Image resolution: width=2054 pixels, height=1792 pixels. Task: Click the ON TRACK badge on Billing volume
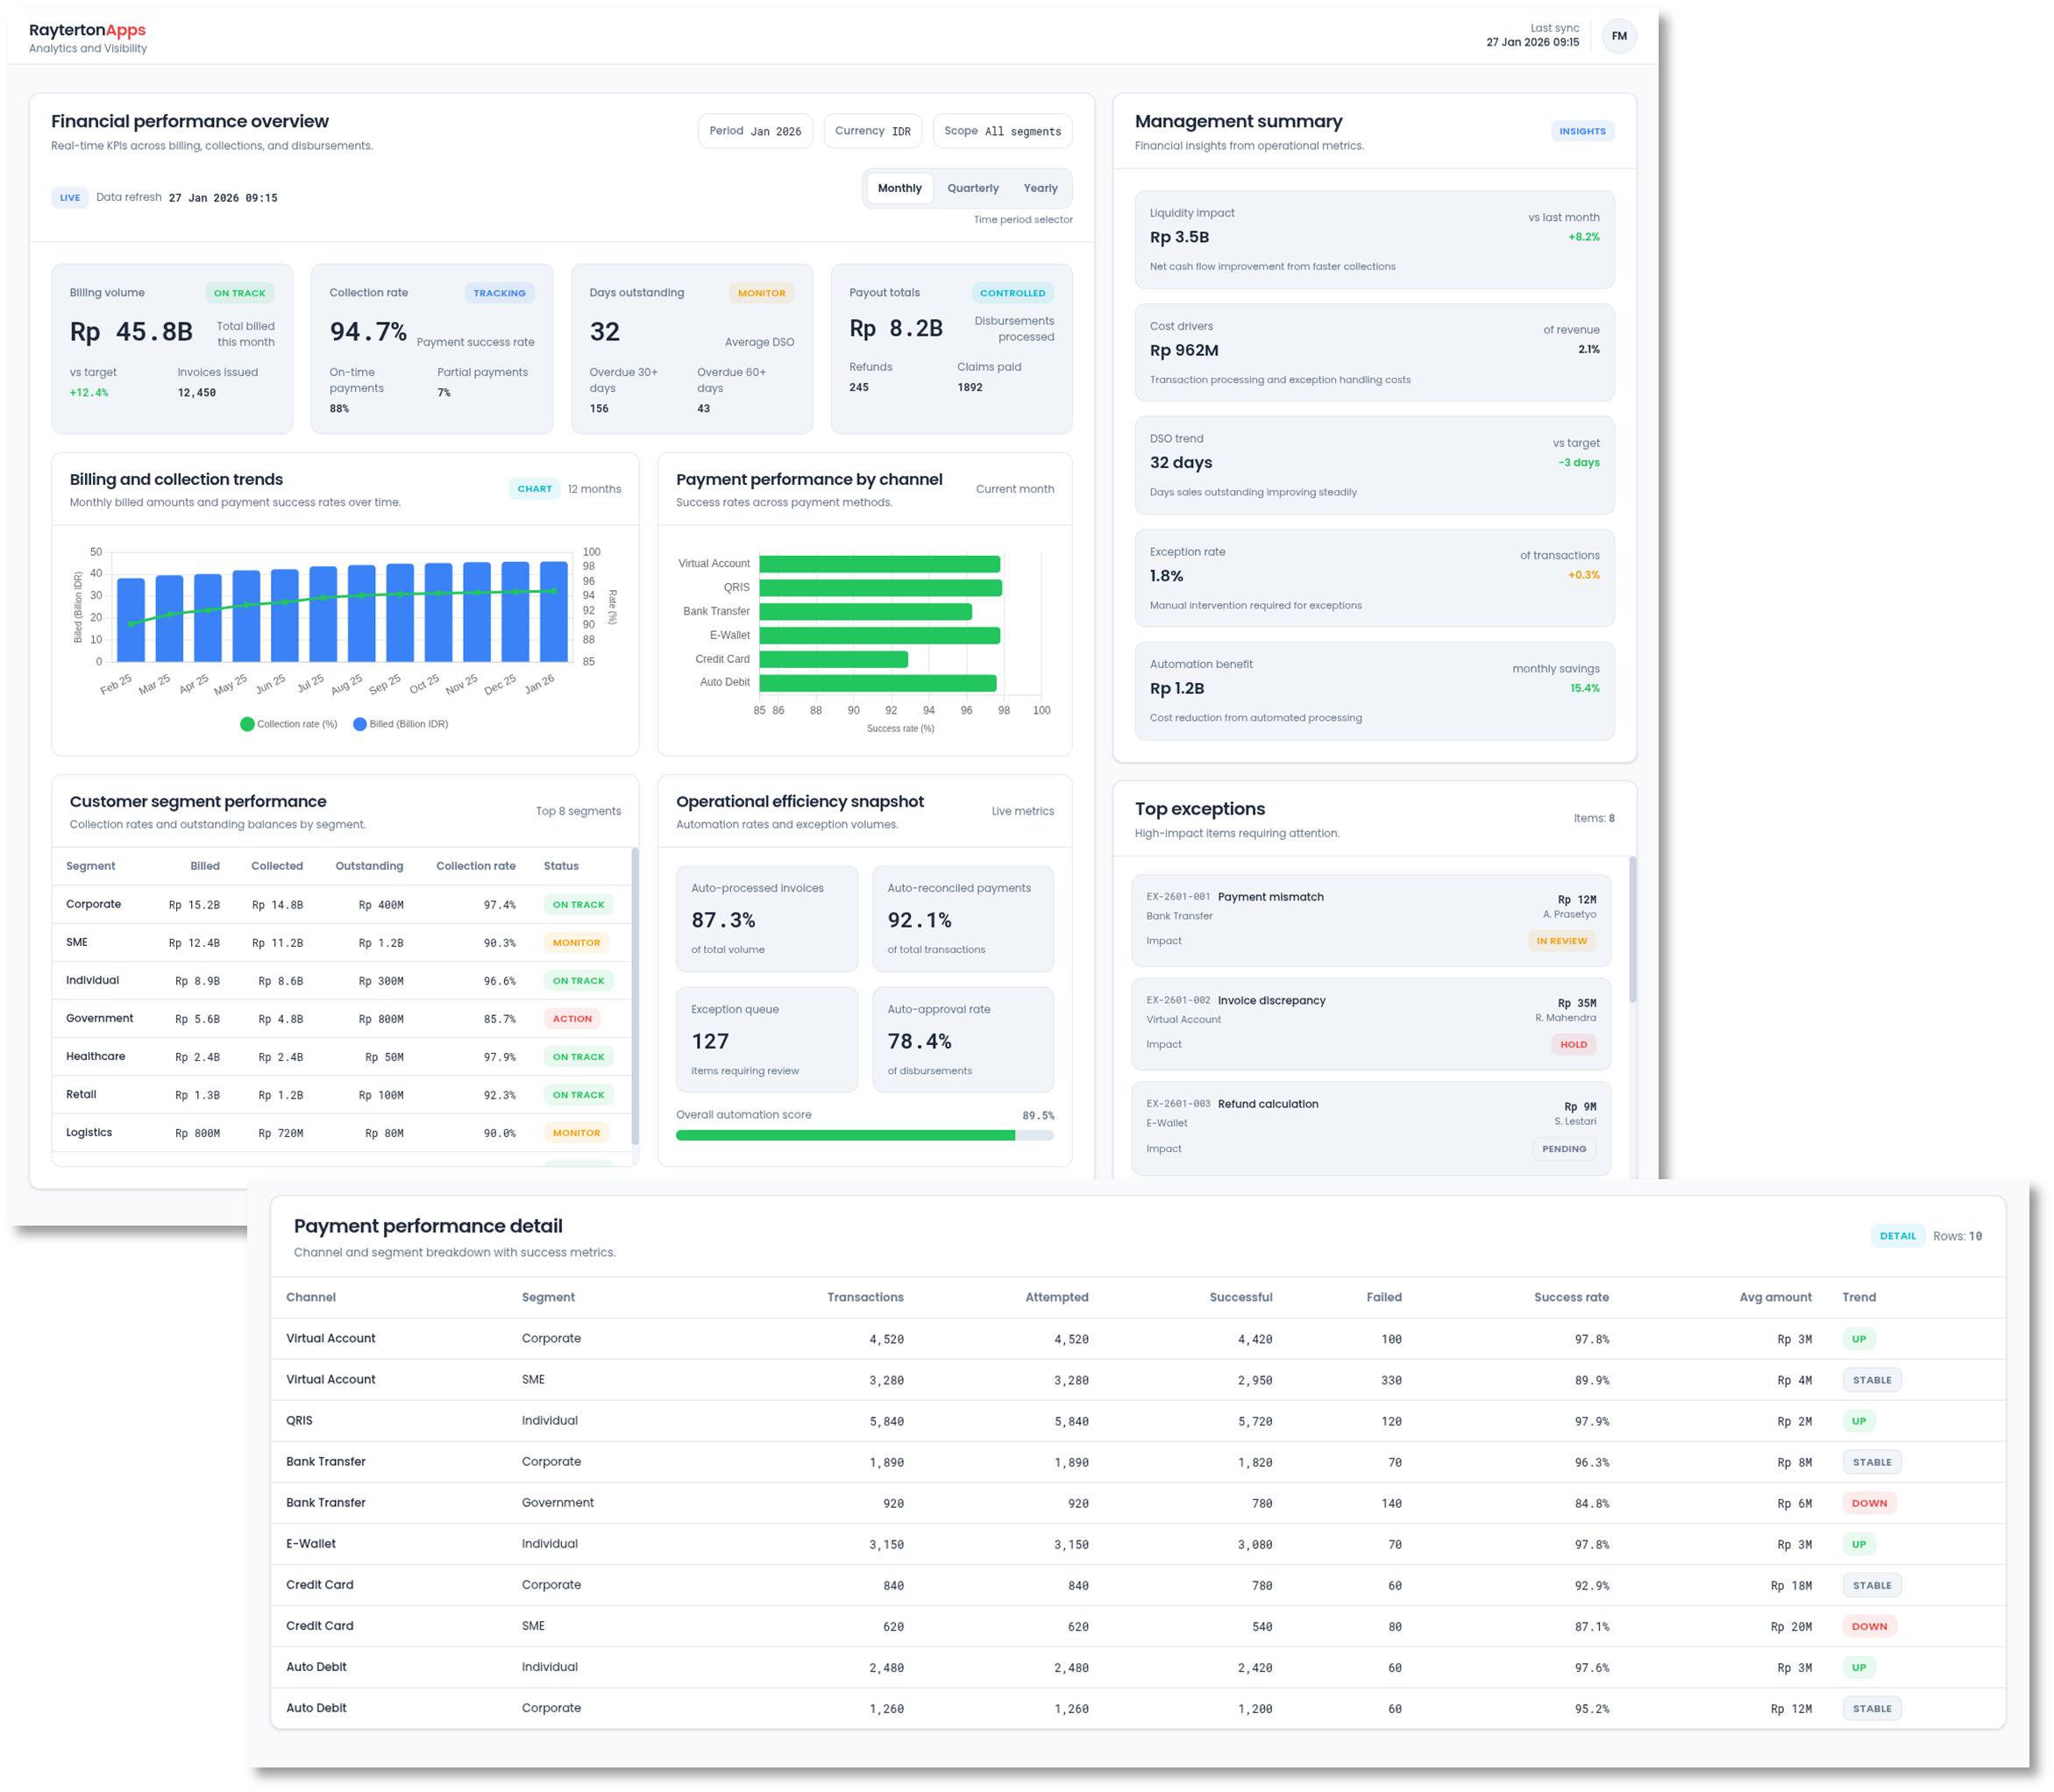click(x=240, y=293)
